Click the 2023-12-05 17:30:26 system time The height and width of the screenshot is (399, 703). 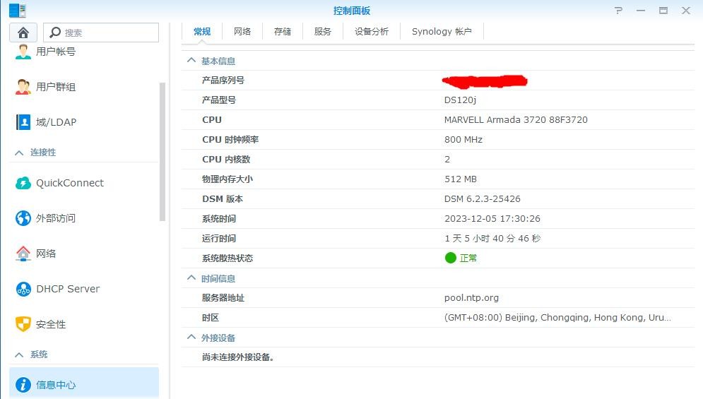click(492, 218)
